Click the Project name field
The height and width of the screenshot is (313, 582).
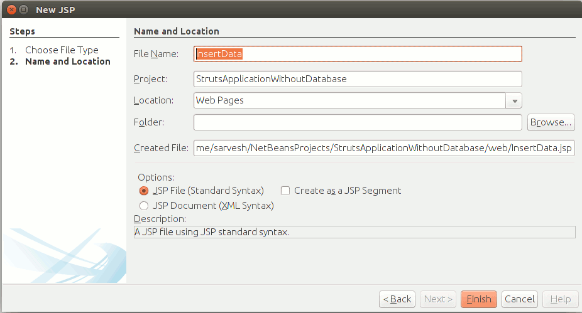358,79
